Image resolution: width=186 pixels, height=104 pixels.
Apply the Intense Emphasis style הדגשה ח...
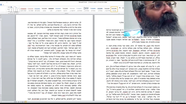[x=58, y=9]
